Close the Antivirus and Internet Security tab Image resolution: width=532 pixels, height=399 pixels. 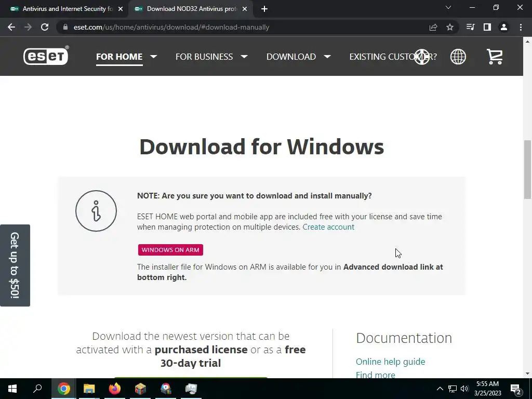click(x=121, y=9)
